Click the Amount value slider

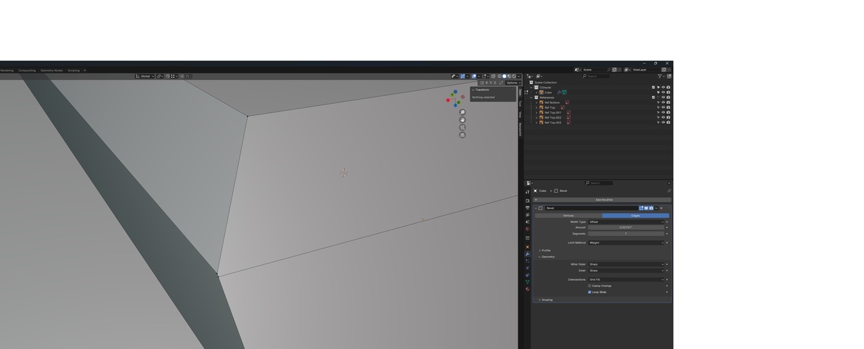tap(626, 228)
